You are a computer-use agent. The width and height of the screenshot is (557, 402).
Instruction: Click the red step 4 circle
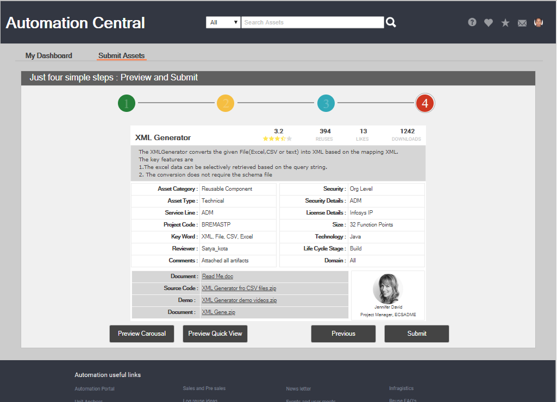point(425,103)
